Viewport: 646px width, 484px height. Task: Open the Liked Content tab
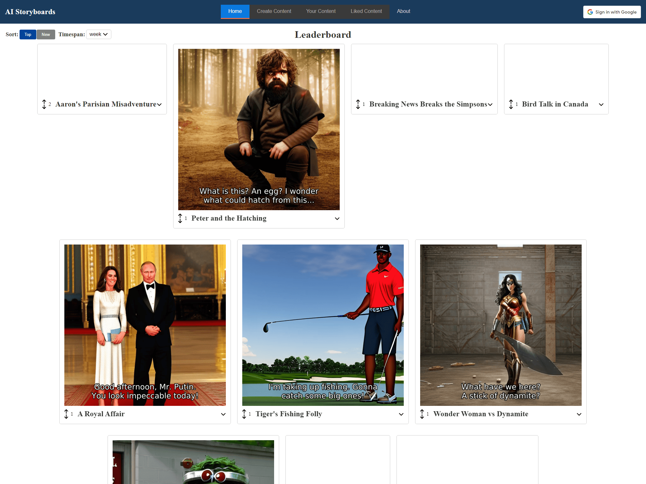tap(366, 11)
